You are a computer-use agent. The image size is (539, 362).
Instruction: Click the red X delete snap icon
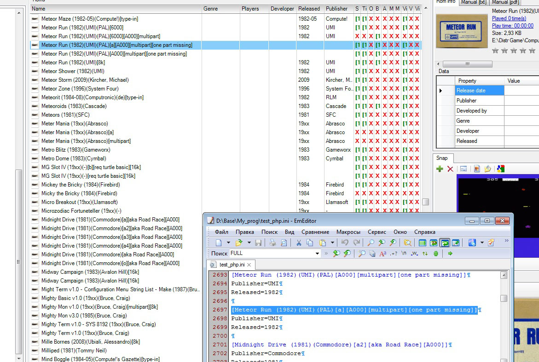pos(450,169)
